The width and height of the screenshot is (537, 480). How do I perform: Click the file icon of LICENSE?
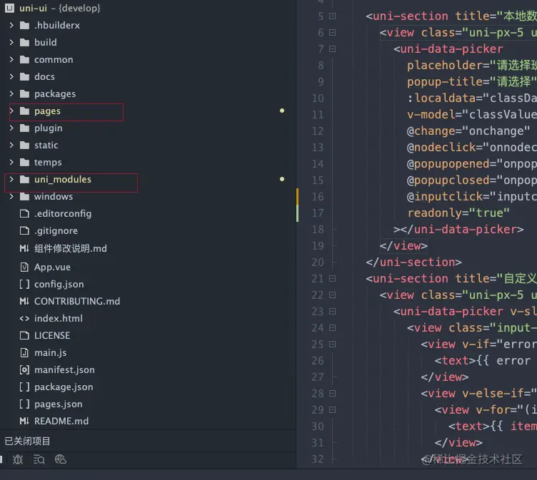click(24, 335)
